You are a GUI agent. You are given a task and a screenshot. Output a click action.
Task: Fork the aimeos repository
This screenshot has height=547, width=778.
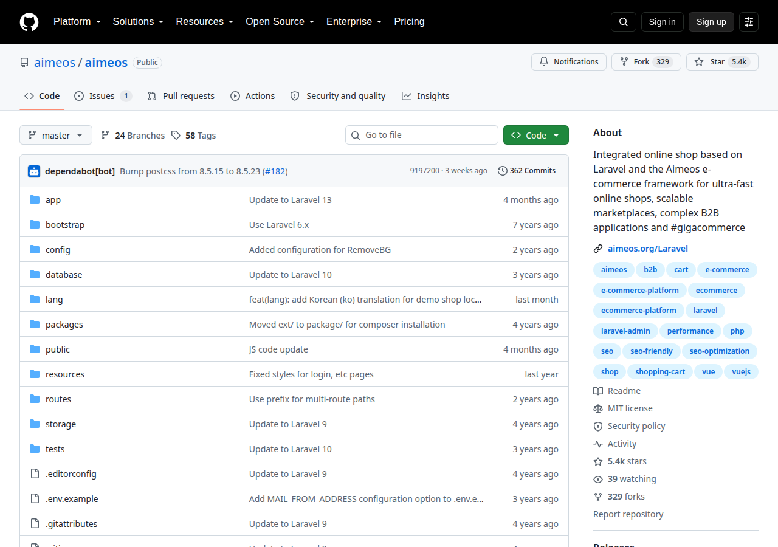pos(646,62)
